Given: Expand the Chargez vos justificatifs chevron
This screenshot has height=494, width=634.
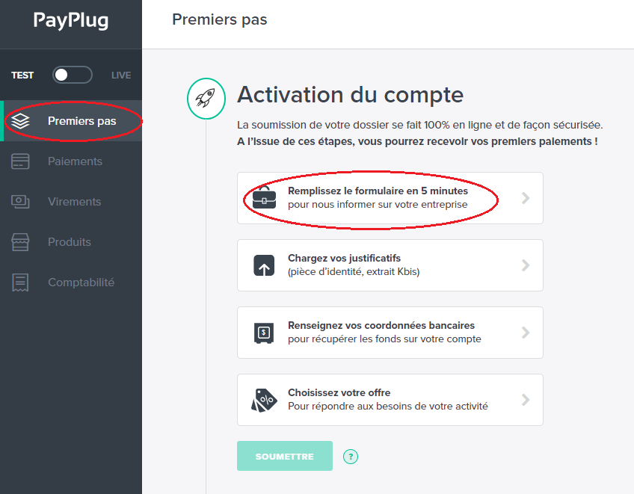Looking at the screenshot, I should [x=526, y=265].
